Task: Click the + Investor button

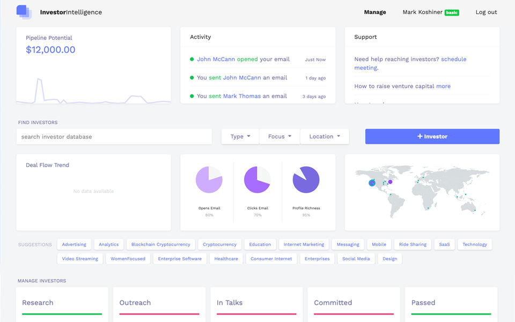Action: [432, 136]
